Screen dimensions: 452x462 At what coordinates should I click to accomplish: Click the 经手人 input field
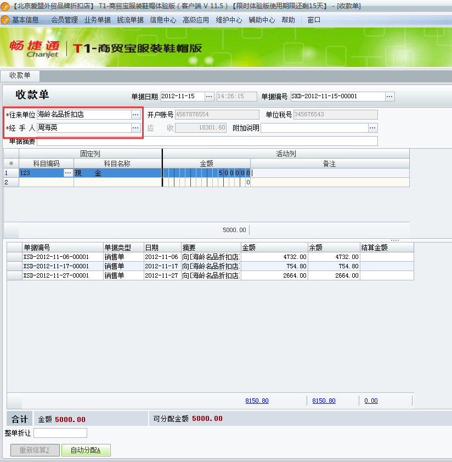click(84, 128)
